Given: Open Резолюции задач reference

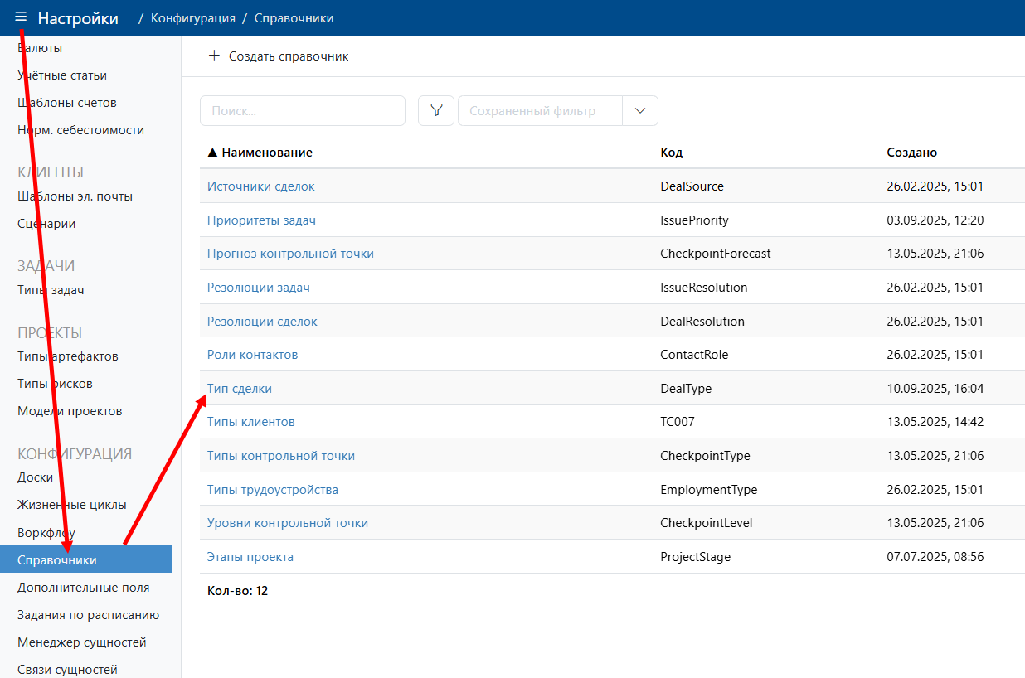Looking at the screenshot, I should click(x=259, y=288).
